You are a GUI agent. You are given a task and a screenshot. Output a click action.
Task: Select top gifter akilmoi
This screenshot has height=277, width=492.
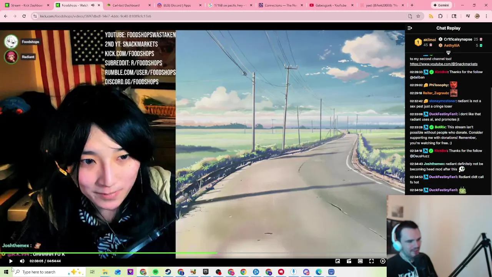tap(429, 40)
